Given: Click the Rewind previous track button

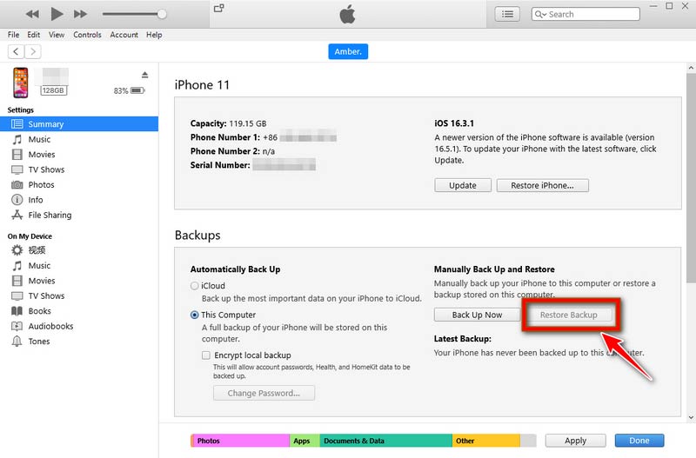Looking at the screenshot, I should click(32, 14).
